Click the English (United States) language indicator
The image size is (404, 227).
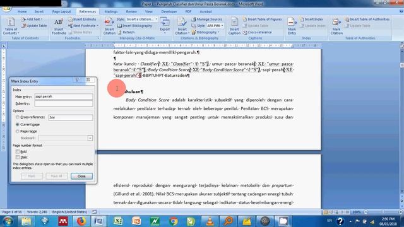(x=69, y=212)
